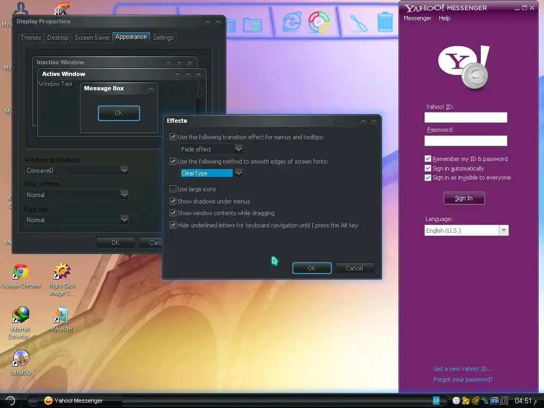Switch to the Desktop tab

58,38
